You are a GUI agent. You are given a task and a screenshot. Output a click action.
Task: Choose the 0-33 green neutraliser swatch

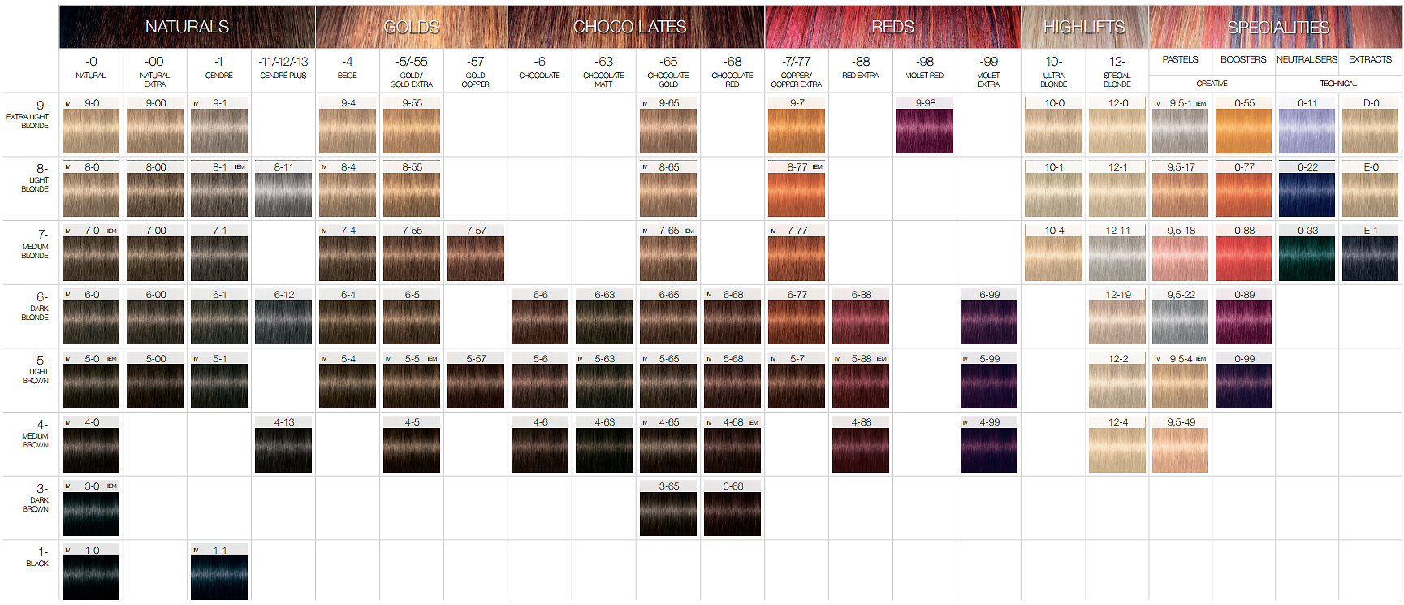pyautogui.click(x=1307, y=258)
